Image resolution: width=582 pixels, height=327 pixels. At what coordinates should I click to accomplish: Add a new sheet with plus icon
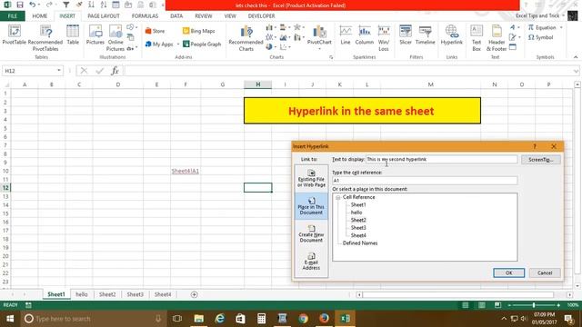(x=194, y=294)
